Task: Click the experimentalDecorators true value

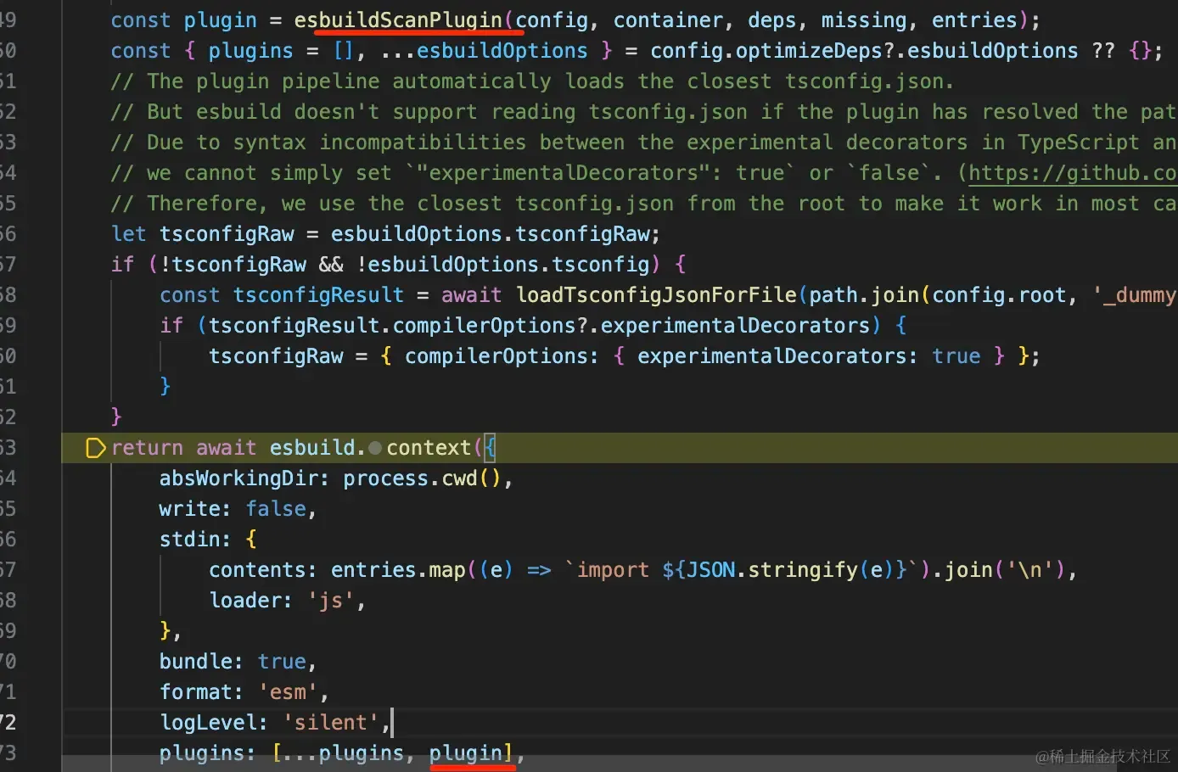Action: (956, 356)
